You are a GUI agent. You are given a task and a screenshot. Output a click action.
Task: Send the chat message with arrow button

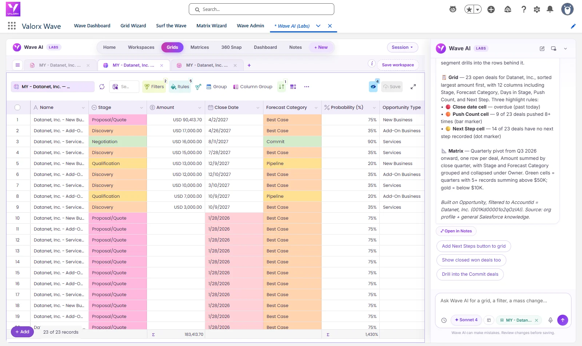[563, 320]
